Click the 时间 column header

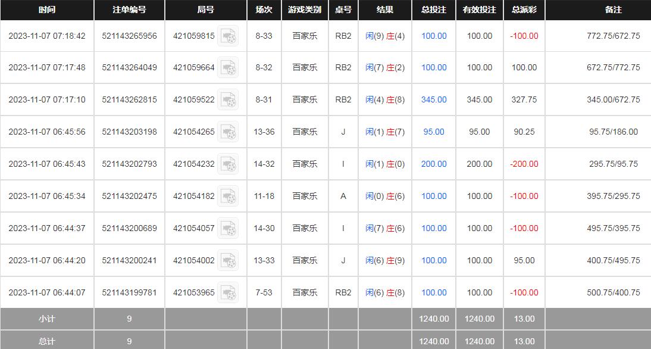click(x=47, y=10)
